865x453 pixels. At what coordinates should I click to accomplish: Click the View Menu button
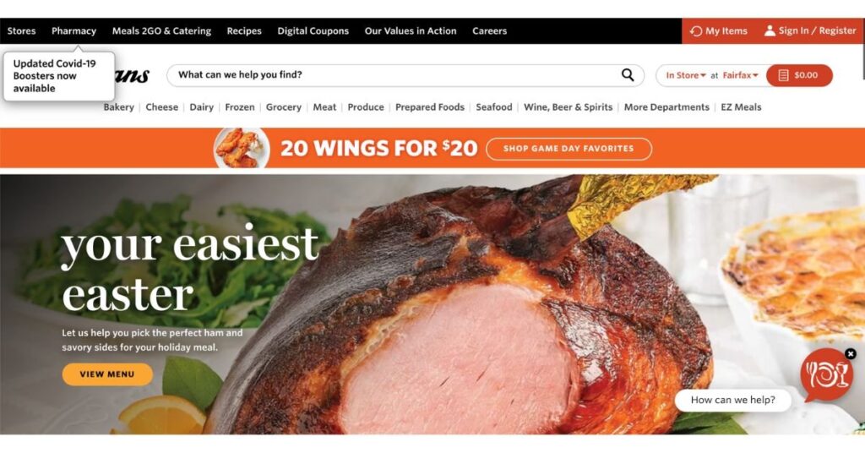pos(107,374)
